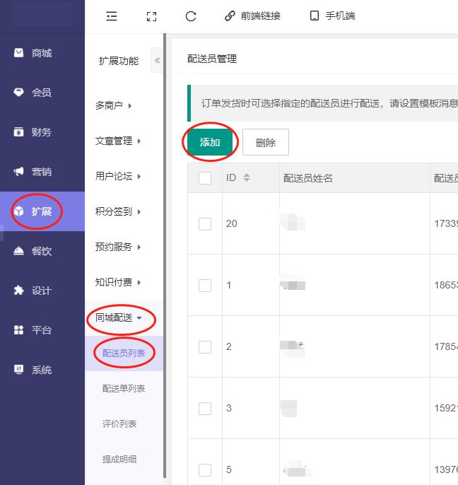Open the 配送单列表 menu item
The width and height of the screenshot is (458, 485).
124,388
